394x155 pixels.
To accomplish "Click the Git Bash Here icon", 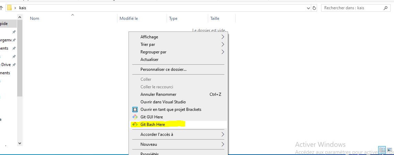I will pyautogui.click(x=135, y=125).
